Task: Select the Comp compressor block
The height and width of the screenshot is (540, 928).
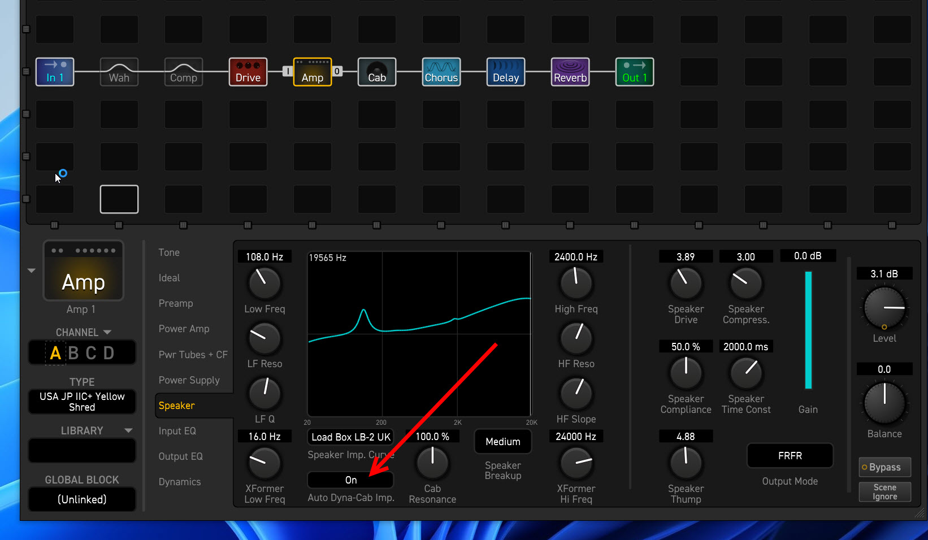Action: (184, 72)
